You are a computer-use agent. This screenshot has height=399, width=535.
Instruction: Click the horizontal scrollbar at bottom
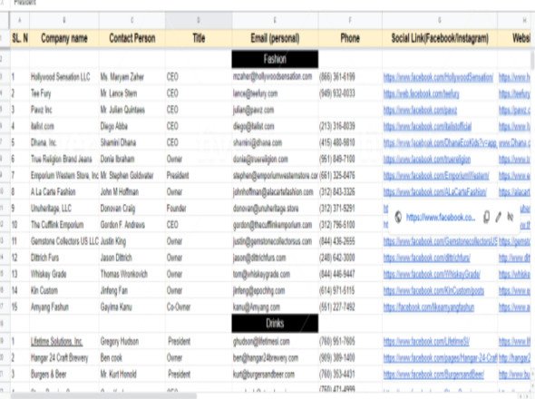[104, 396]
